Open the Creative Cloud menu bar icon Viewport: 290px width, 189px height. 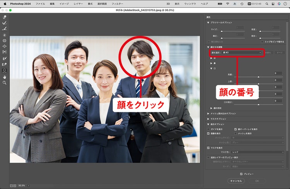point(279,4)
